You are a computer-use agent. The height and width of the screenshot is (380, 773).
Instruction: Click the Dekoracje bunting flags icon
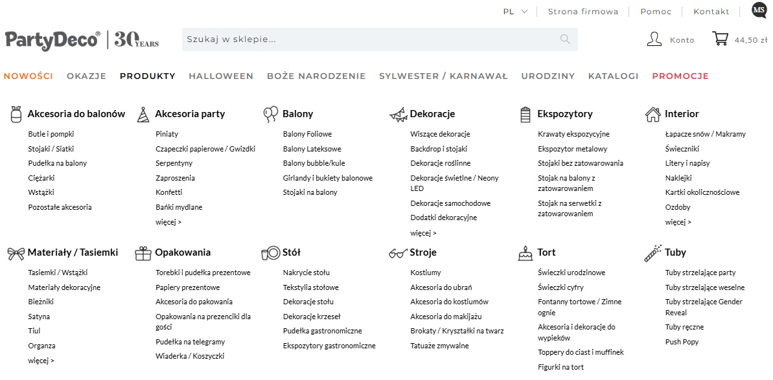pyautogui.click(x=398, y=115)
